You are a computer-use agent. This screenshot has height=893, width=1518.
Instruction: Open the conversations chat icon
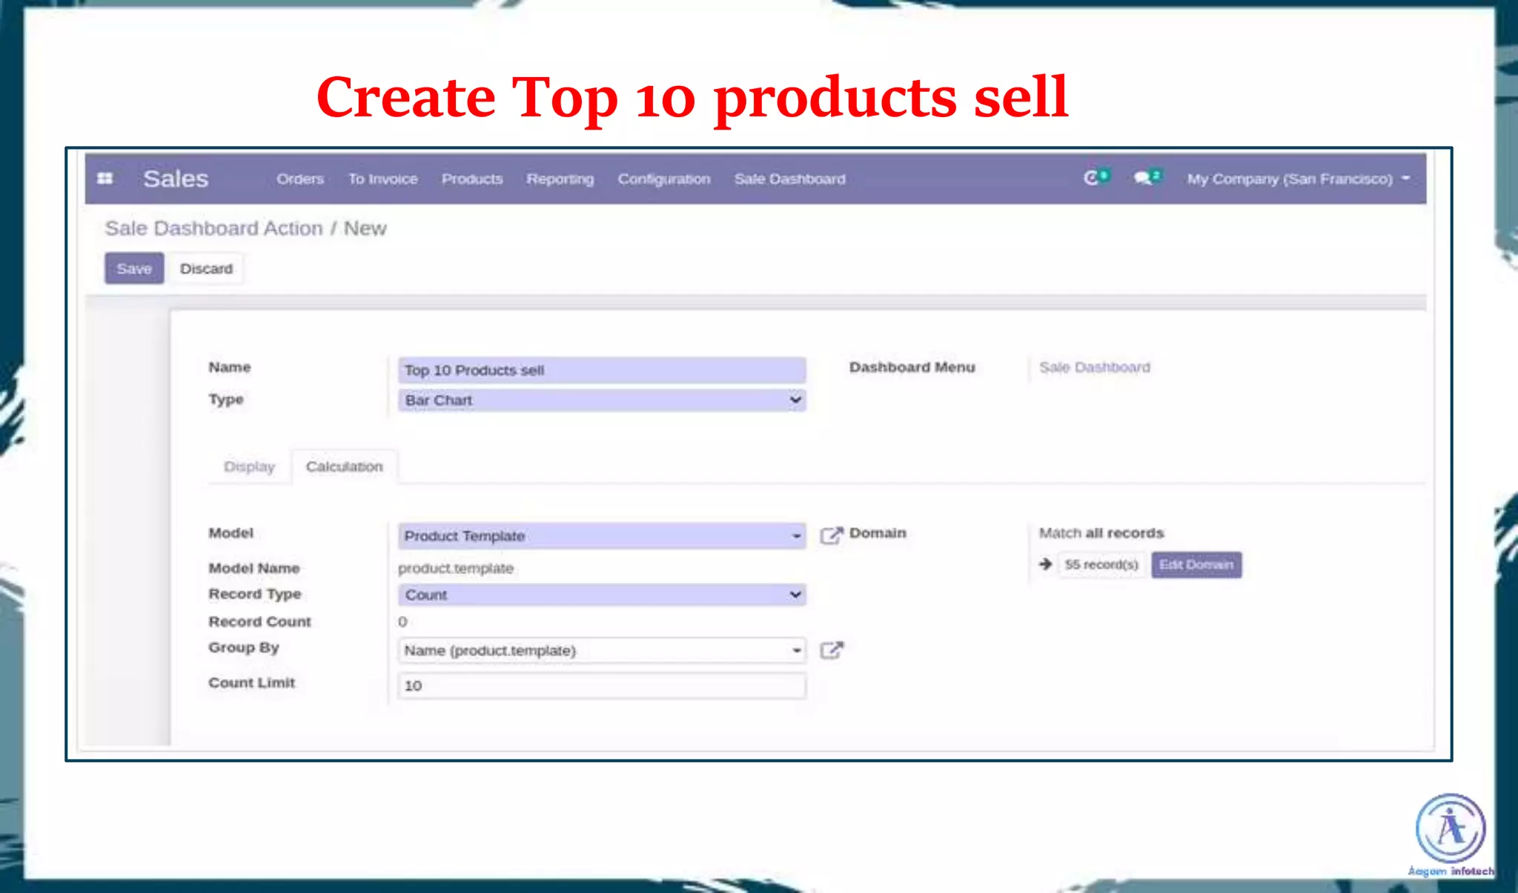(x=1143, y=178)
